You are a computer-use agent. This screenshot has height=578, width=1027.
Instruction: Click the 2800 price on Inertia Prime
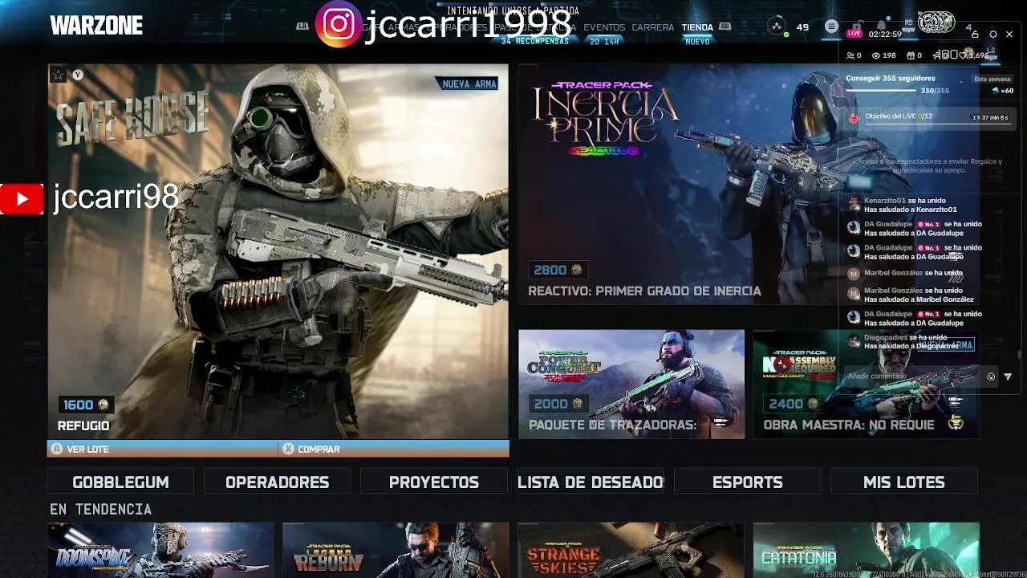557,270
